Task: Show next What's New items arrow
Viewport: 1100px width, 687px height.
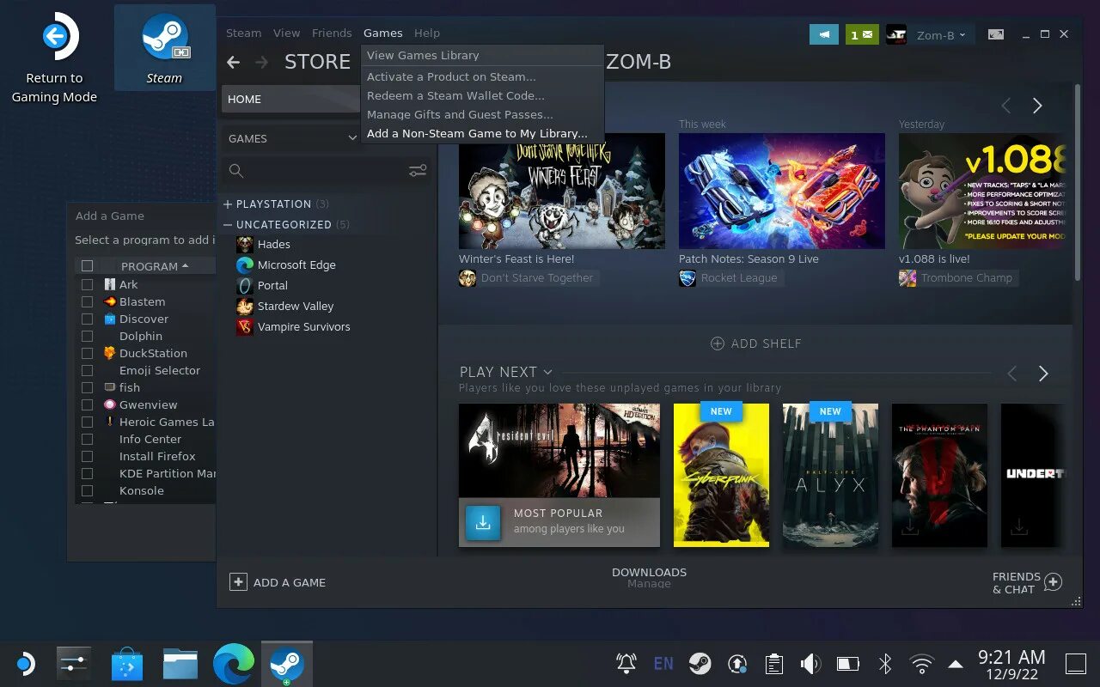Action: (1037, 106)
